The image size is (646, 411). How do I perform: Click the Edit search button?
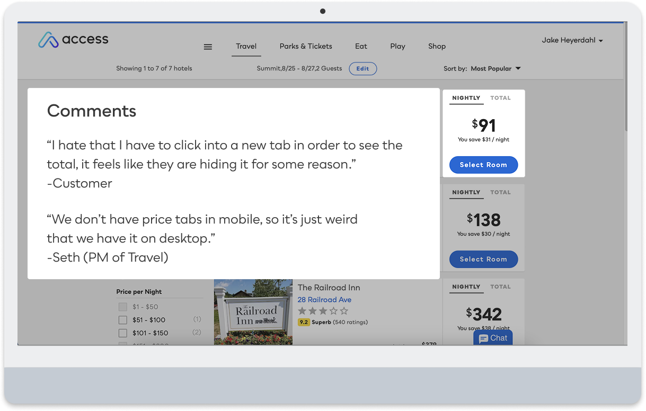coord(363,69)
